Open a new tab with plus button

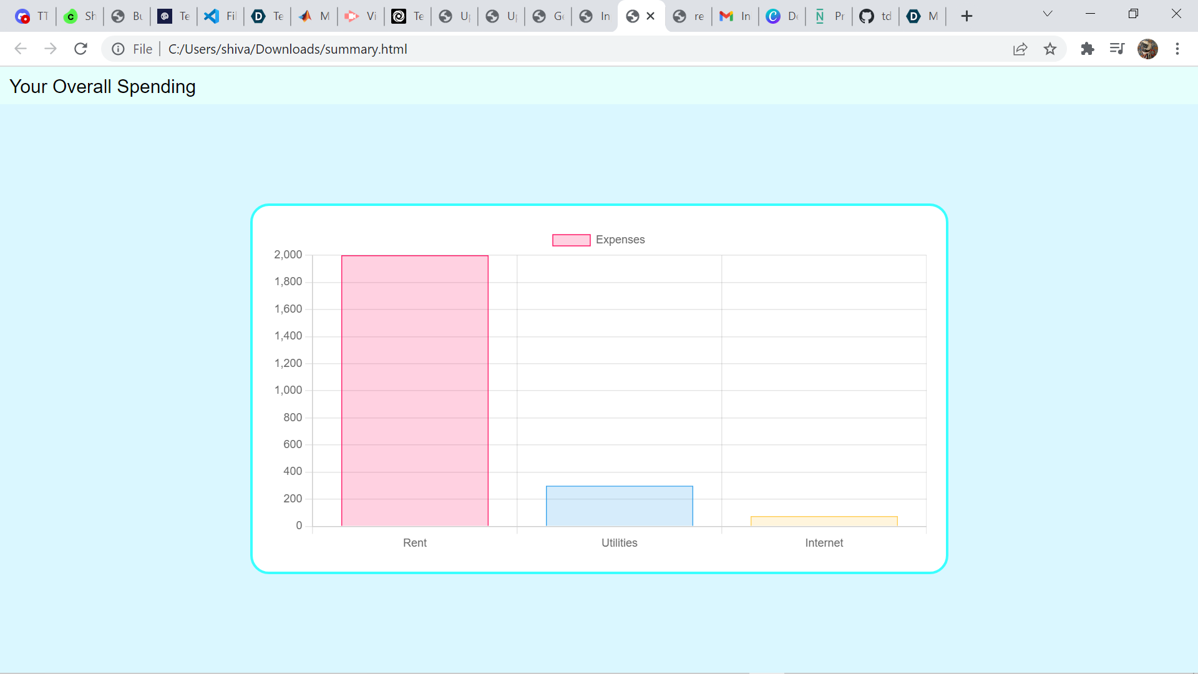tap(967, 16)
